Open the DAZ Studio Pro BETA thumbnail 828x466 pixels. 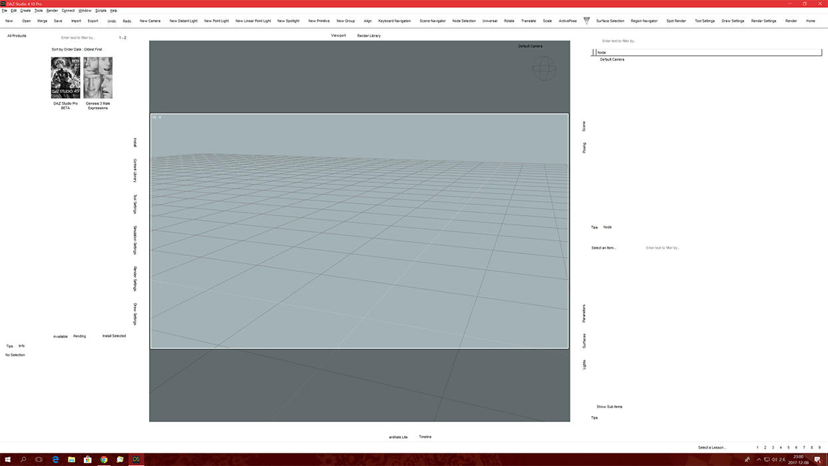click(65, 78)
